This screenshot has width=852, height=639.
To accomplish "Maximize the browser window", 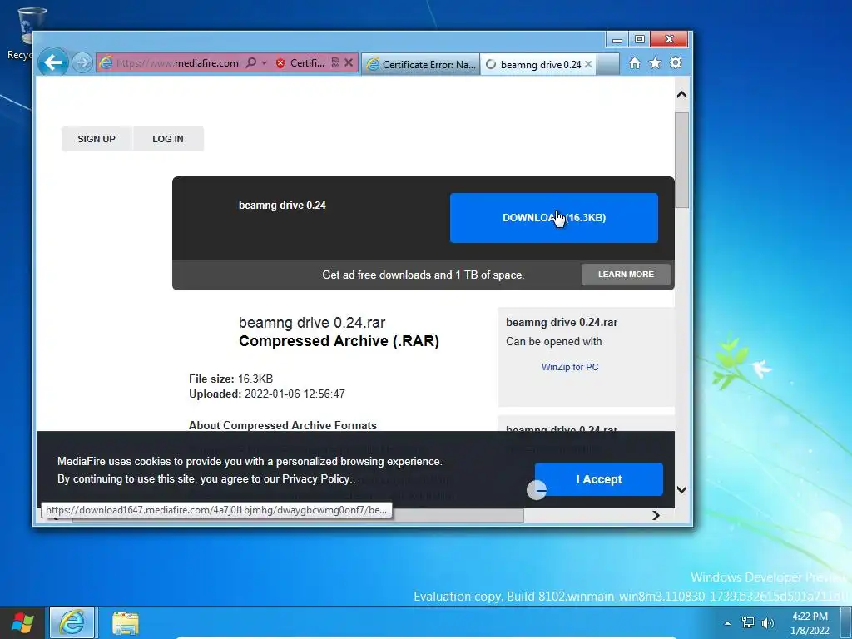I will point(640,40).
